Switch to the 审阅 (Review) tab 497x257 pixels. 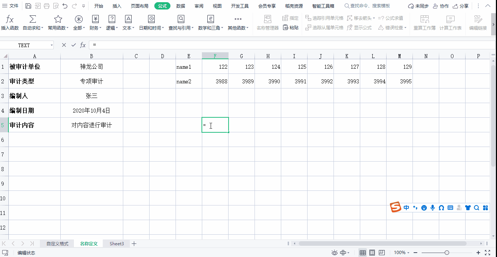[199, 6]
